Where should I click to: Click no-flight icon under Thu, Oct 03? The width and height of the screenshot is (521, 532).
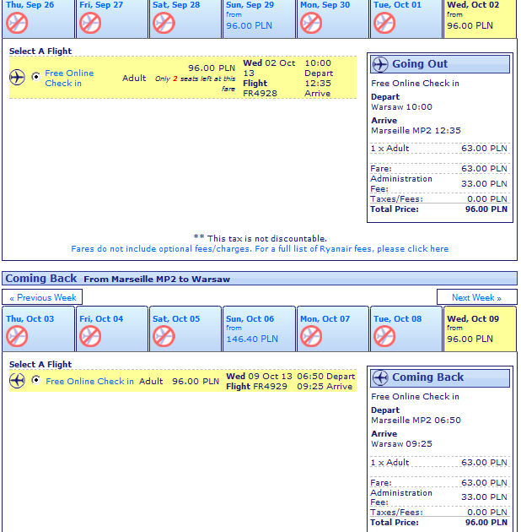click(x=17, y=336)
